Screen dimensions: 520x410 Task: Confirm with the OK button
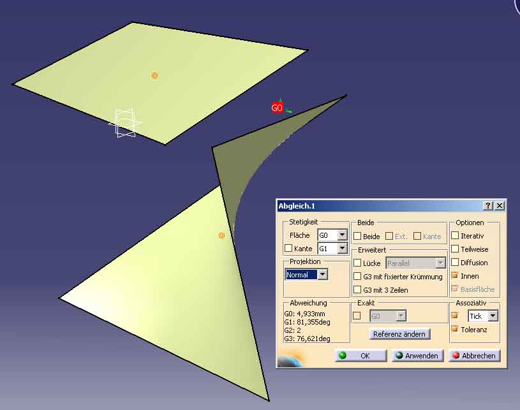click(361, 356)
